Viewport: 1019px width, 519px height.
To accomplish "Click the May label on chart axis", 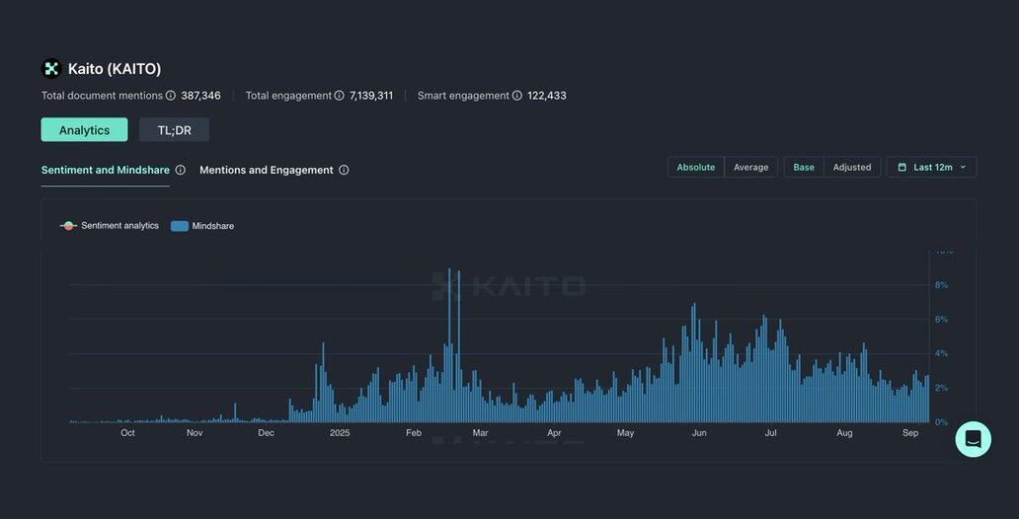I will coord(625,433).
